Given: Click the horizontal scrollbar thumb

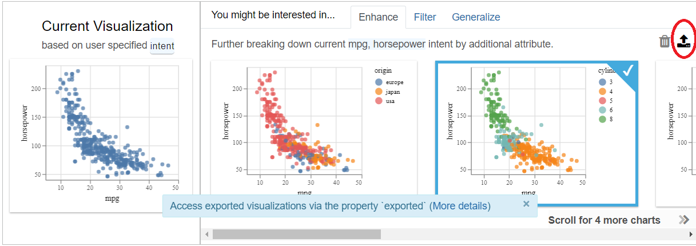Looking at the screenshot, I should point(296,234).
